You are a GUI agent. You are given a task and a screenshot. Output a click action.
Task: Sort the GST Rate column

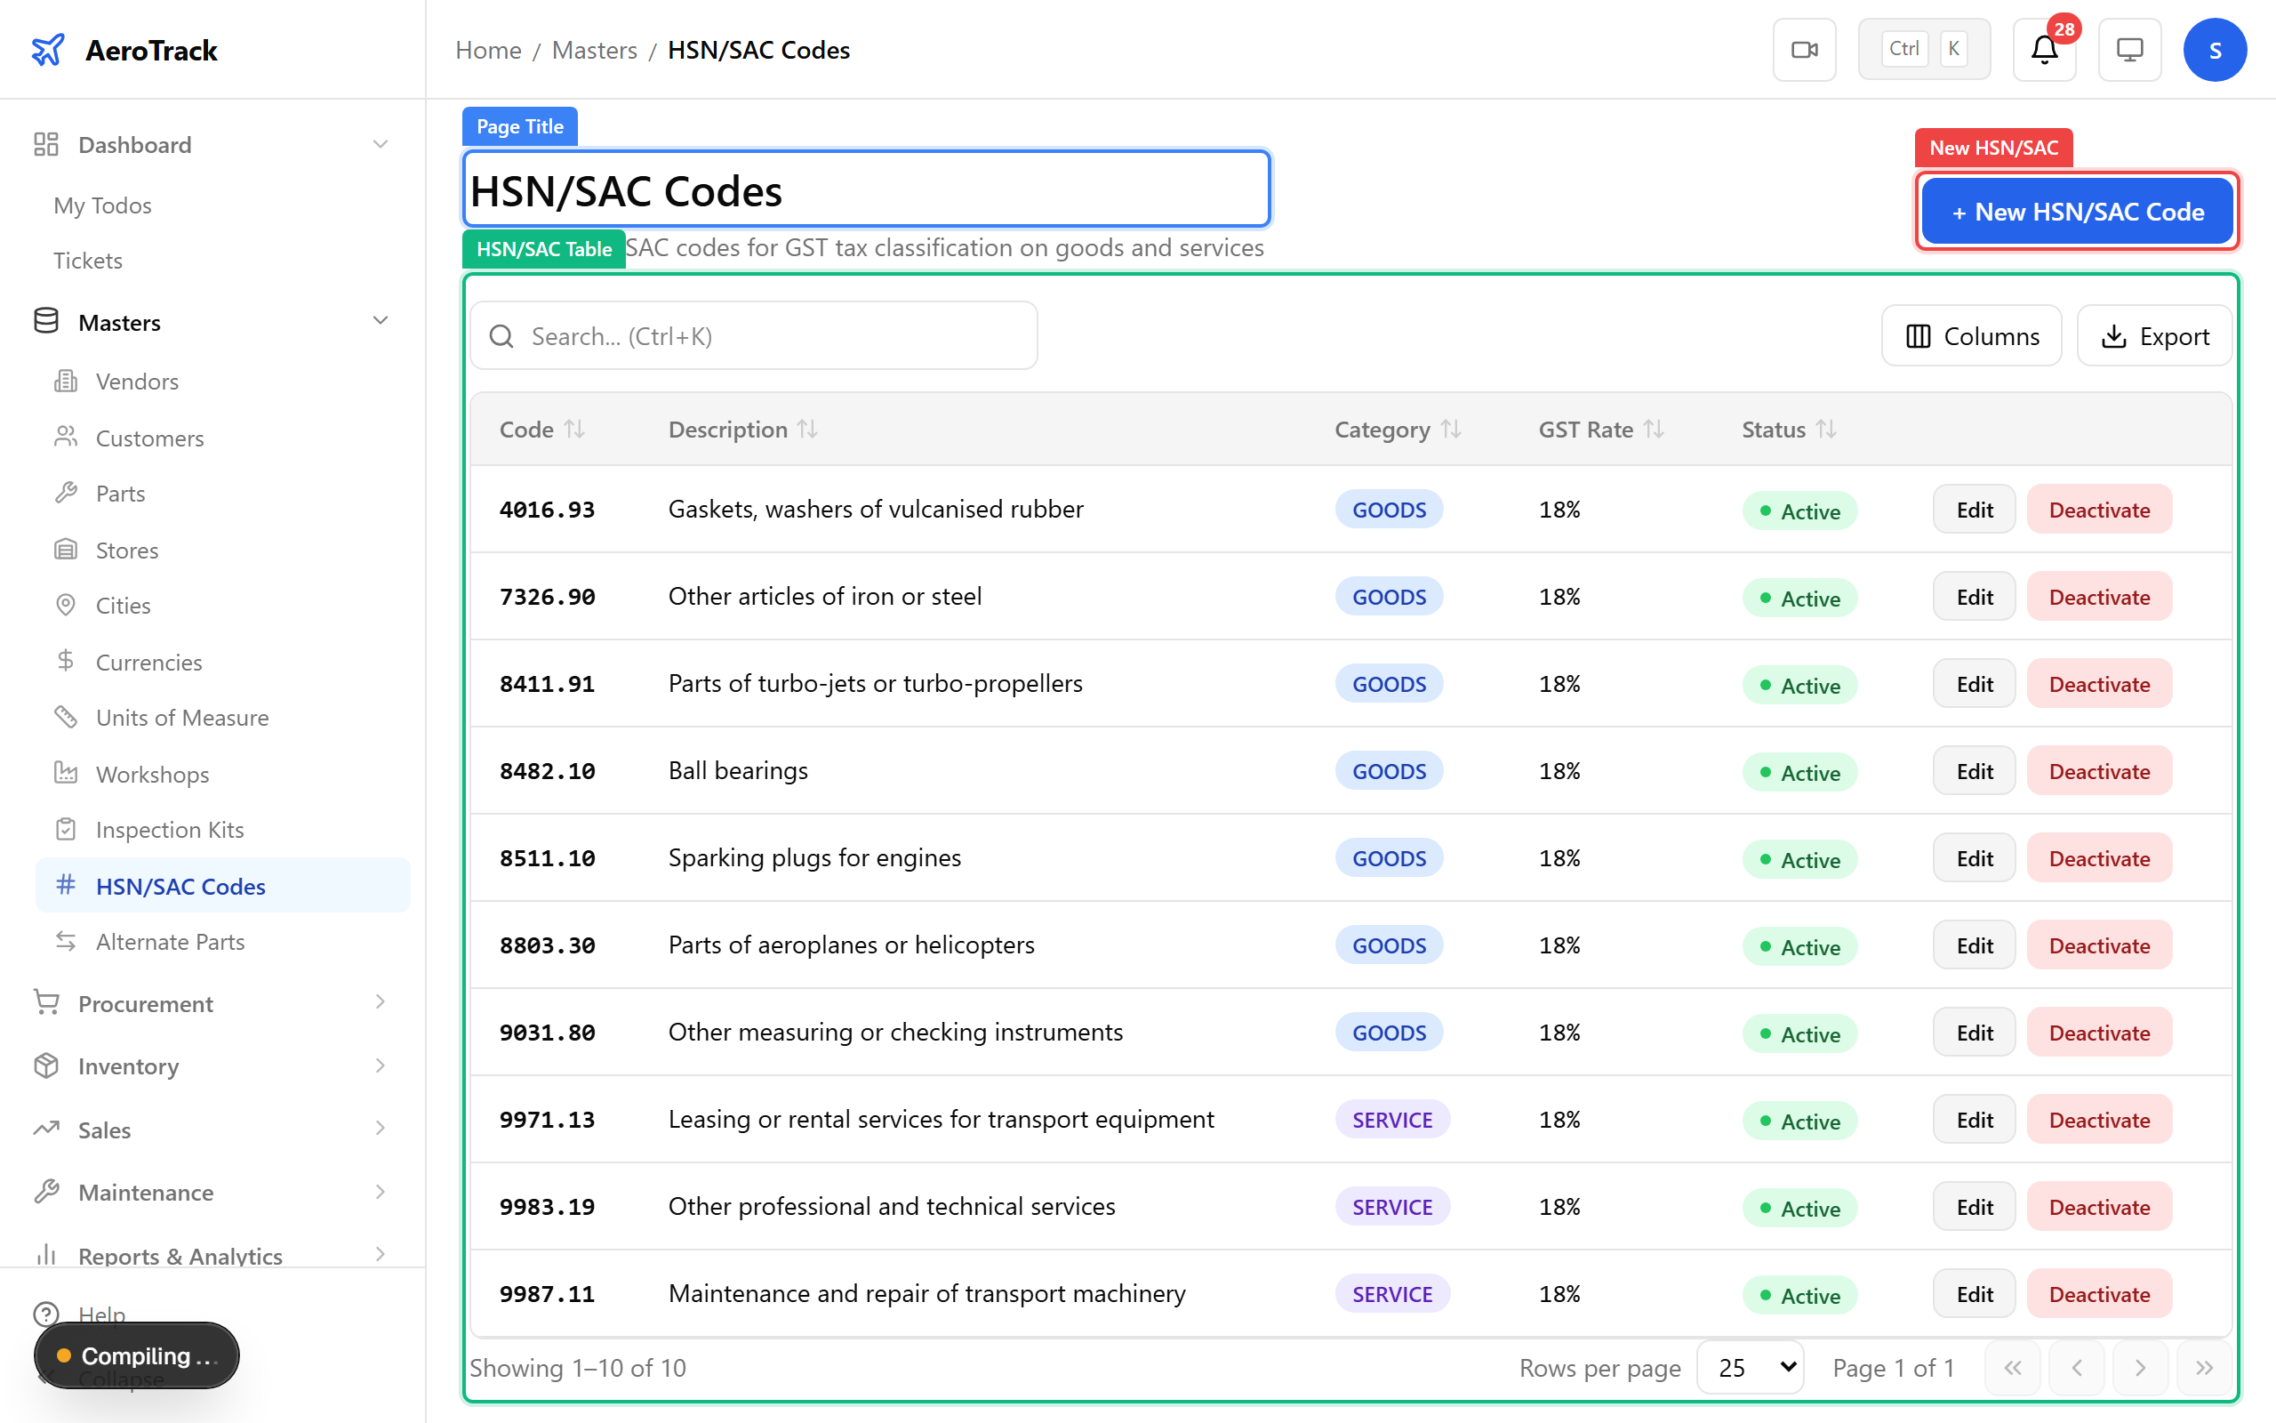pos(1654,430)
